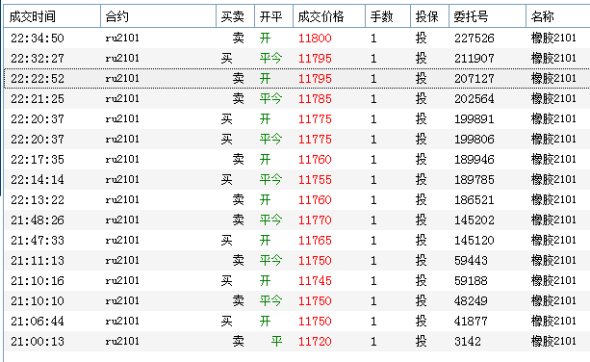This screenshot has width=590, height=362.
Task: Click order number 199806
Action: tap(475, 140)
